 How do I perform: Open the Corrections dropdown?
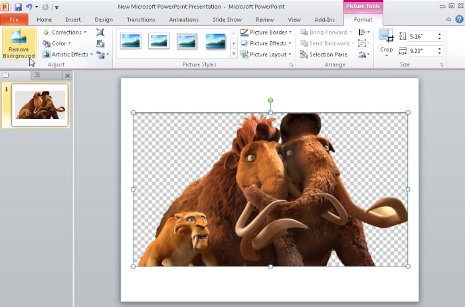coord(64,32)
